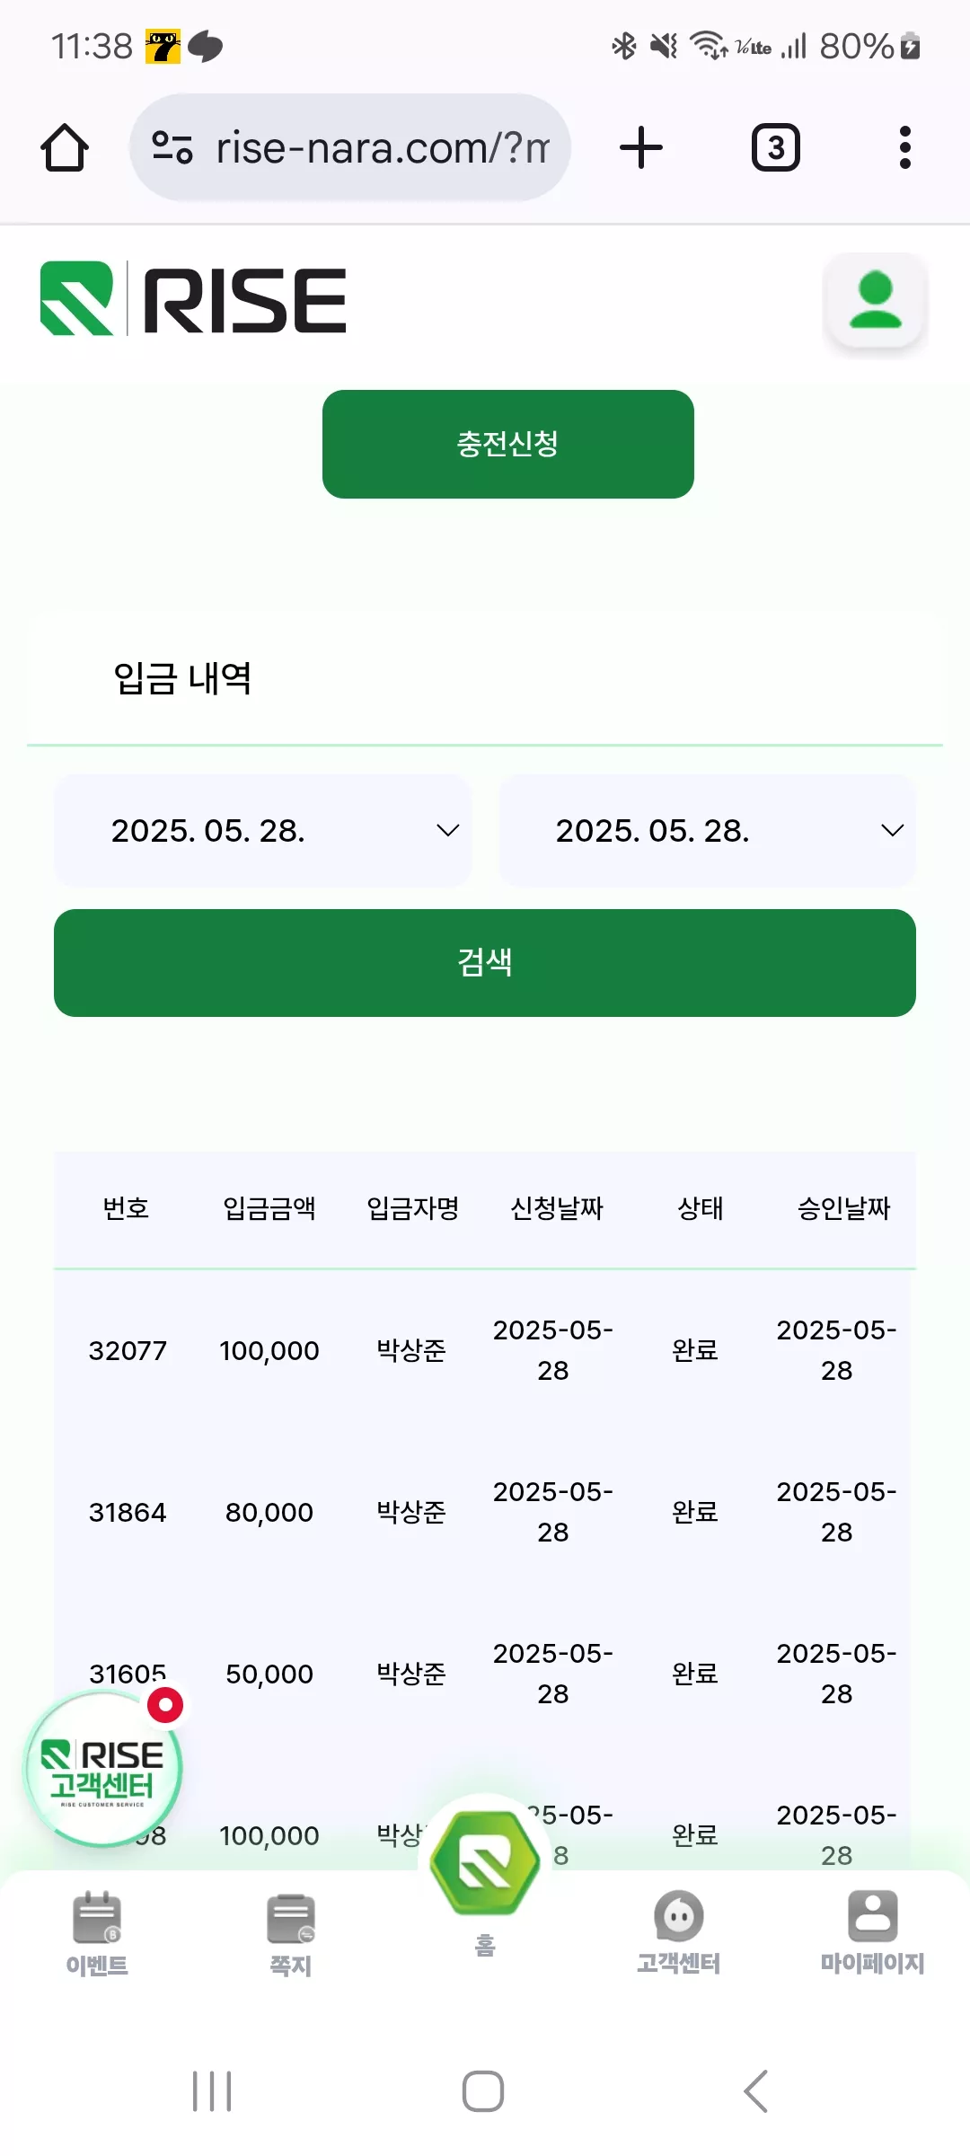Tap the green hexagon 홈 icon
970x2156 pixels.
click(x=485, y=1861)
